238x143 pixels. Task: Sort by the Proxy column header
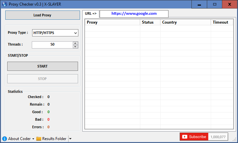click(x=112, y=22)
